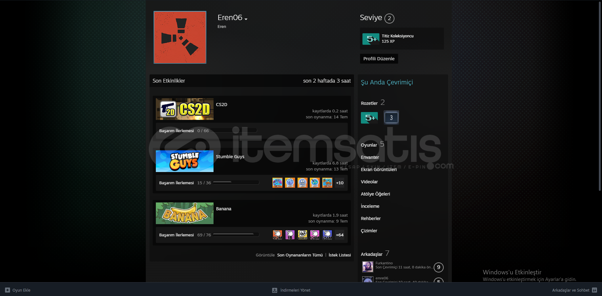Screen dimensions: 602x296
Task: Open the Çizimler artwork link
Action: (x=369, y=231)
